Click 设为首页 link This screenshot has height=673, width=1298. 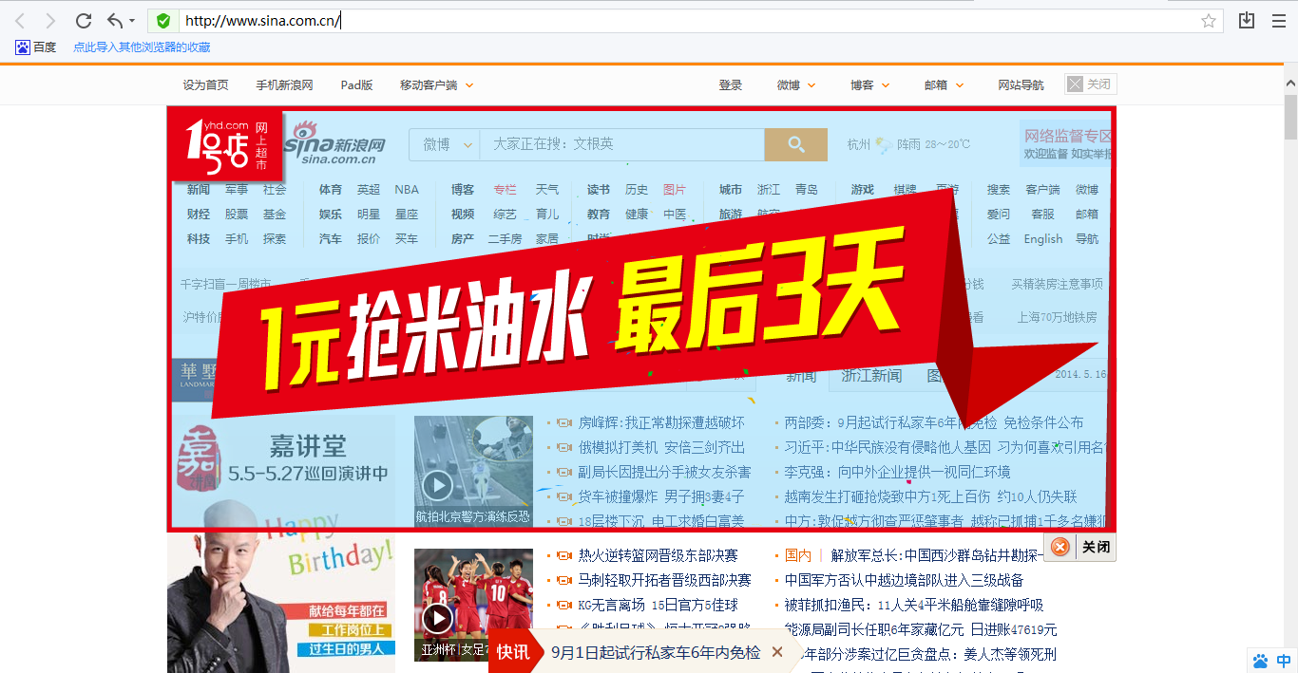[206, 84]
